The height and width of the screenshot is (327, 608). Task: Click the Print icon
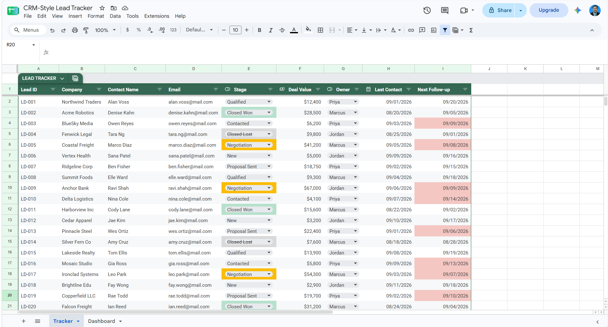pos(75,30)
